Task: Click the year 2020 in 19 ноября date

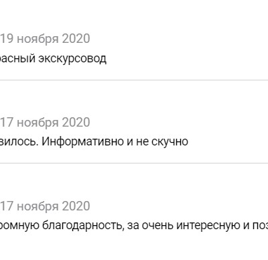Action: tap(76, 39)
